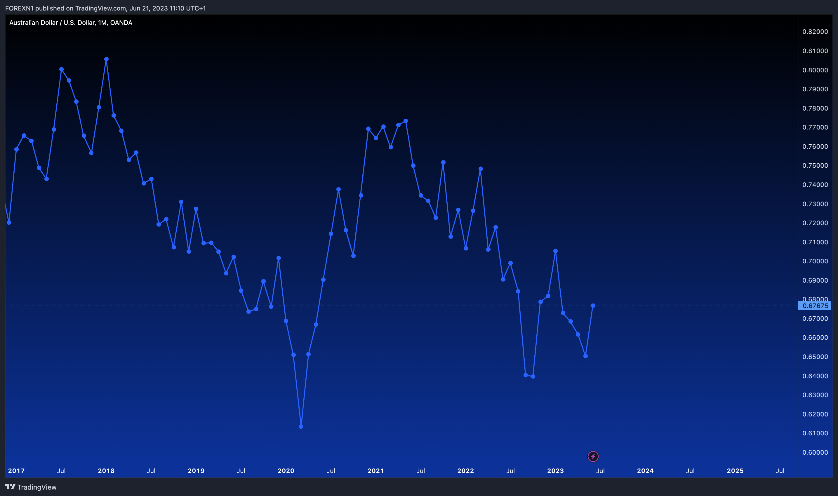This screenshot has height=496, width=838.
Task: Click the 0.82000 price axis label
Action: [x=815, y=31]
